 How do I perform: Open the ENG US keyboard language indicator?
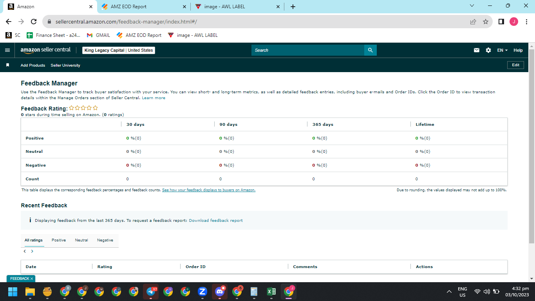point(463,292)
